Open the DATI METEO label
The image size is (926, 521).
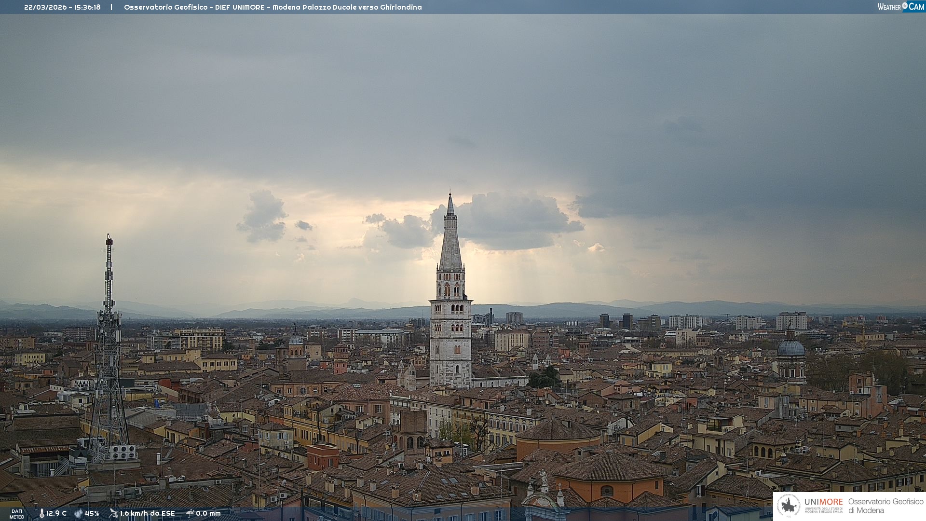(x=17, y=514)
